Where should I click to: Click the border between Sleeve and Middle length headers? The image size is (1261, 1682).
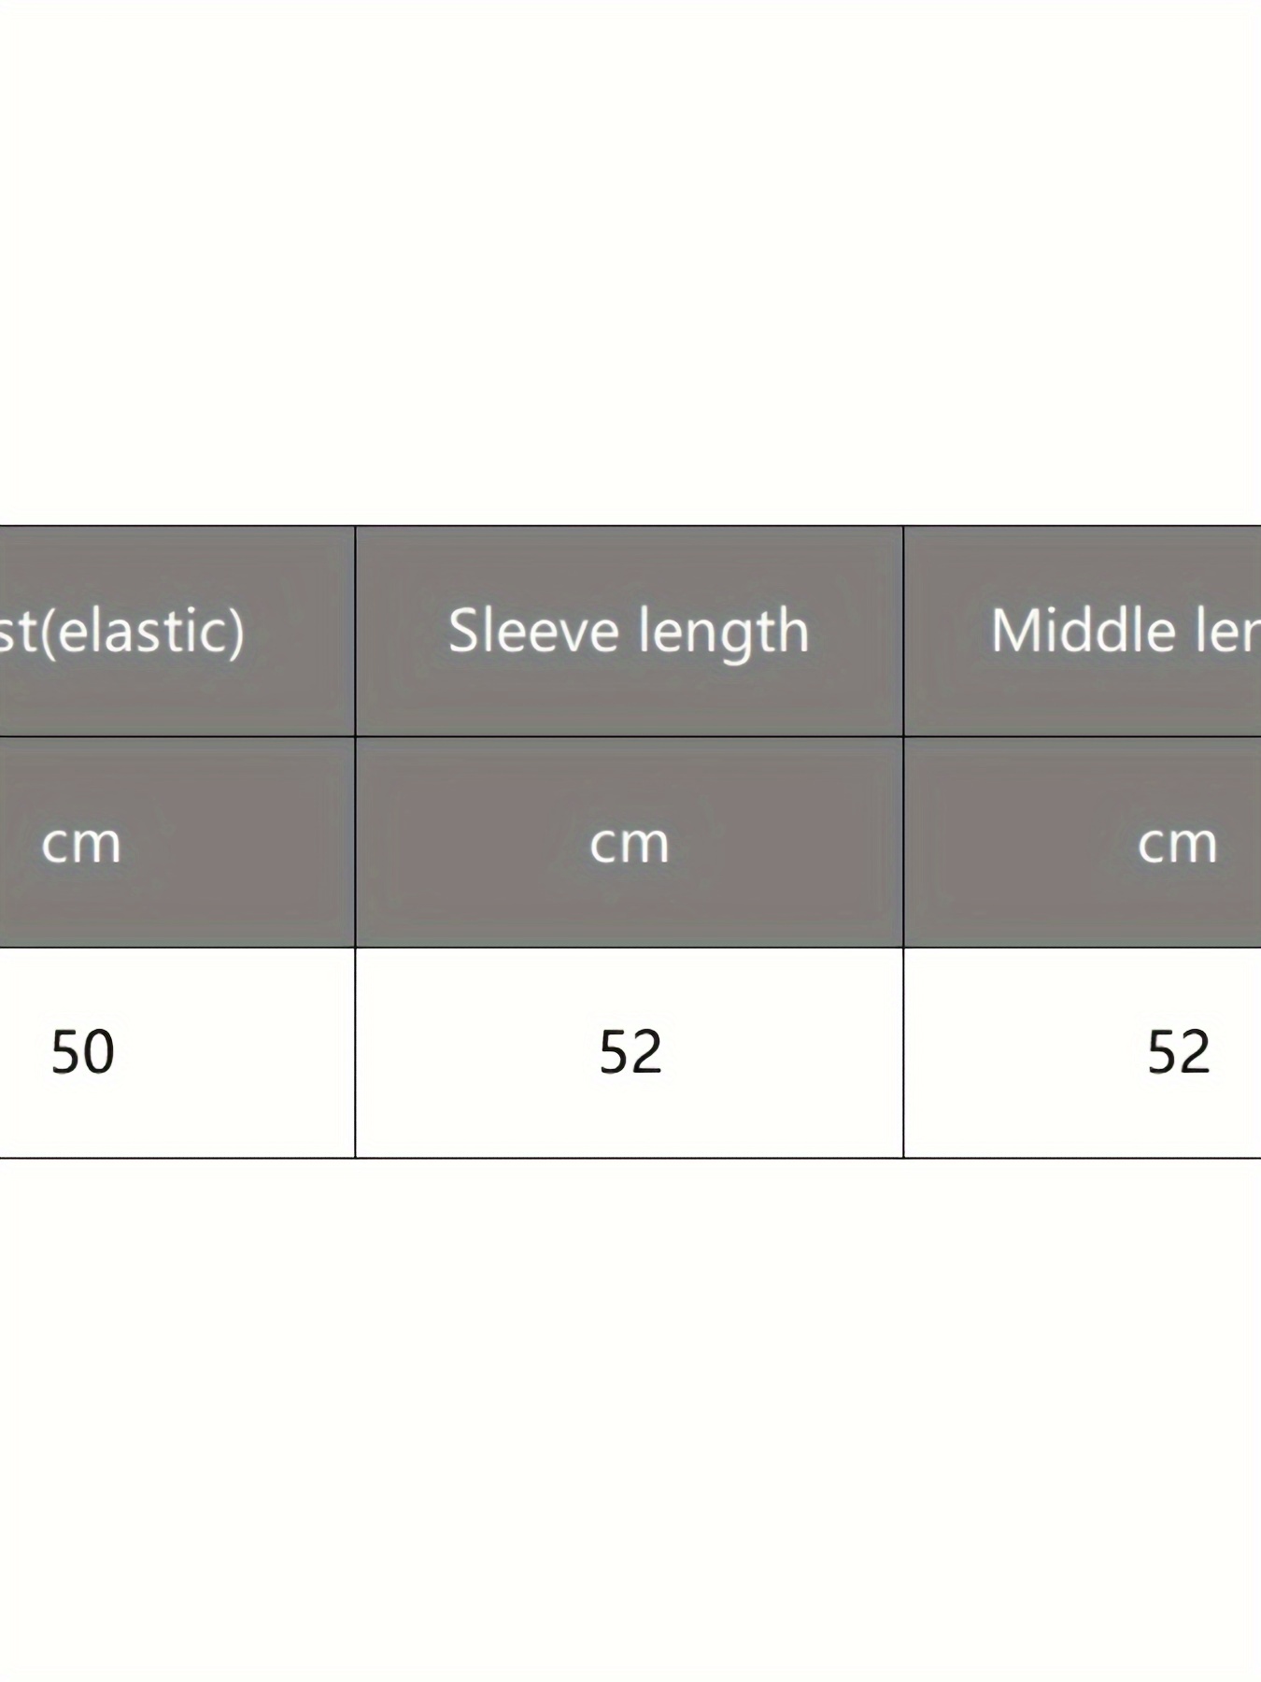pos(903,631)
